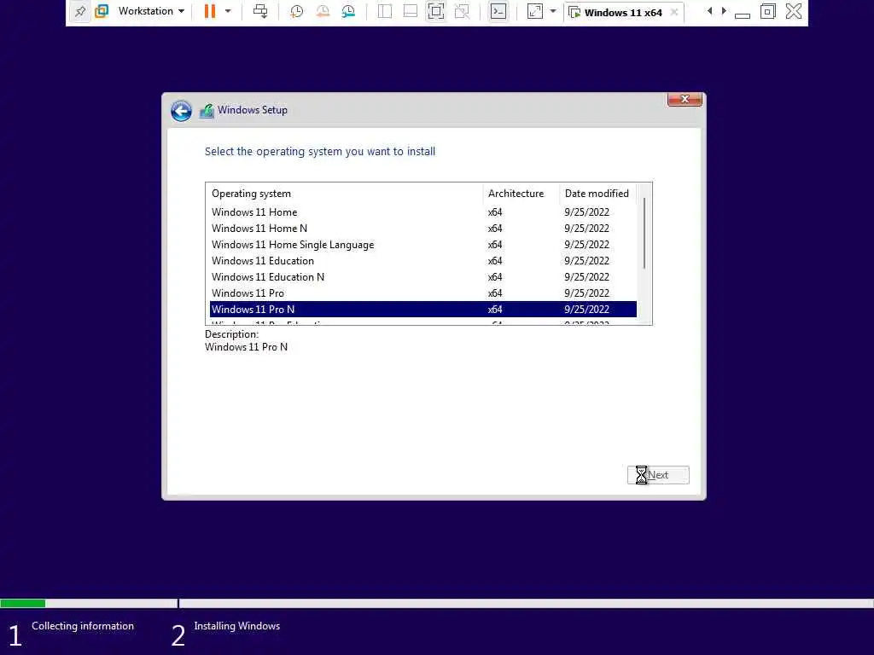The width and height of the screenshot is (874, 655).
Task: Click the full screen mode icon
Action: coord(436,11)
